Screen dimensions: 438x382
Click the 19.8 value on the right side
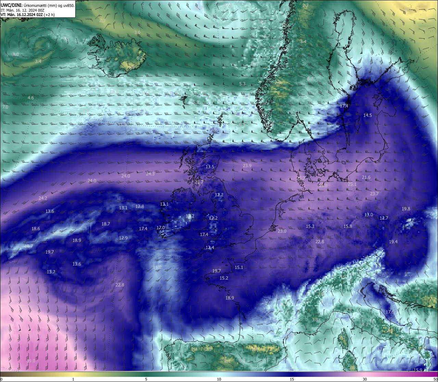tap(406, 209)
